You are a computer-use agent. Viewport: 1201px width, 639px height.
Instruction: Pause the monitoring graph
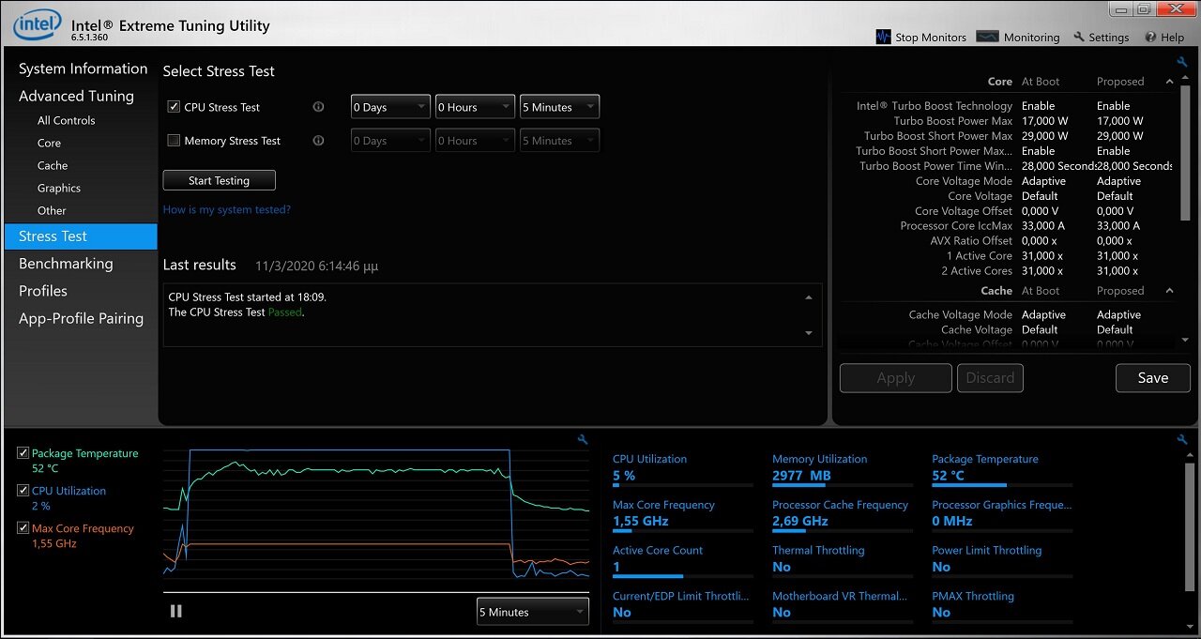[175, 611]
